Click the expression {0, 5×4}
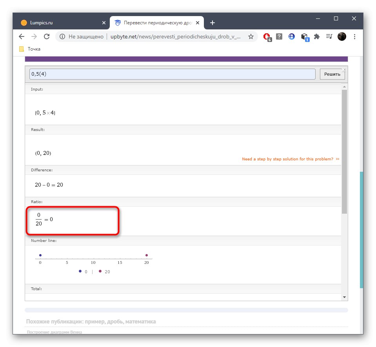376x347 pixels. coord(45,113)
